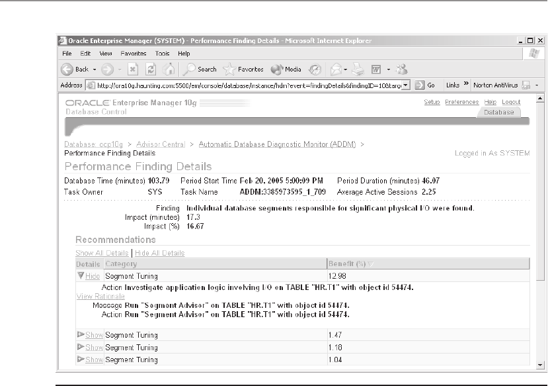Click the Help link in Enterprise Manager header
548x386 pixels.
(x=490, y=102)
